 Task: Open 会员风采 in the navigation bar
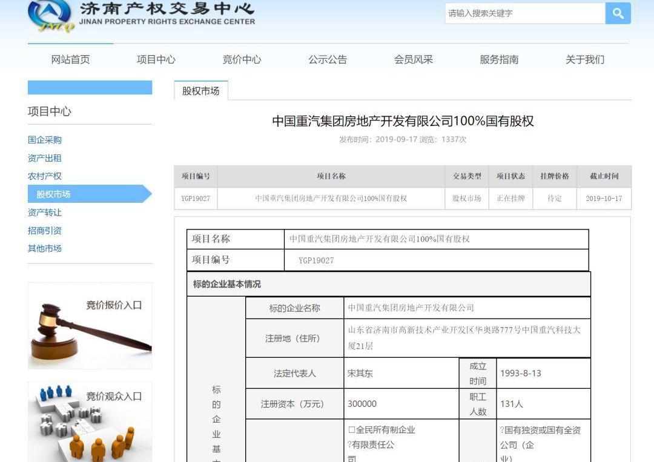pyautogui.click(x=414, y=59)
